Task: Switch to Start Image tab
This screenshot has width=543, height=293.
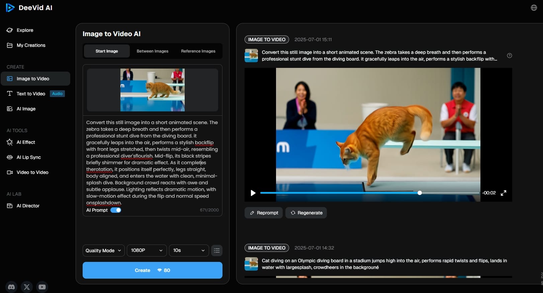Action: [107, 51]
